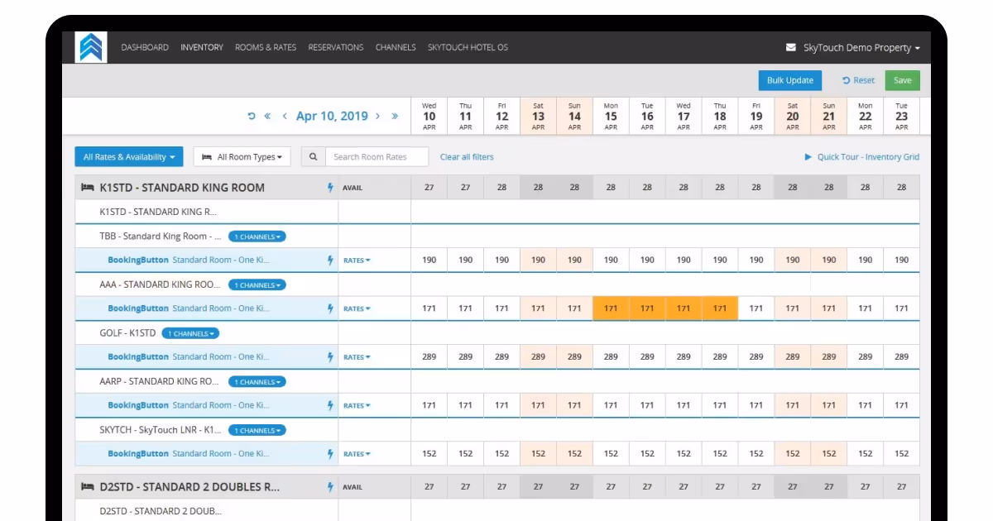
Task: Open All Room Types dropdown
Action: [242, 157]
